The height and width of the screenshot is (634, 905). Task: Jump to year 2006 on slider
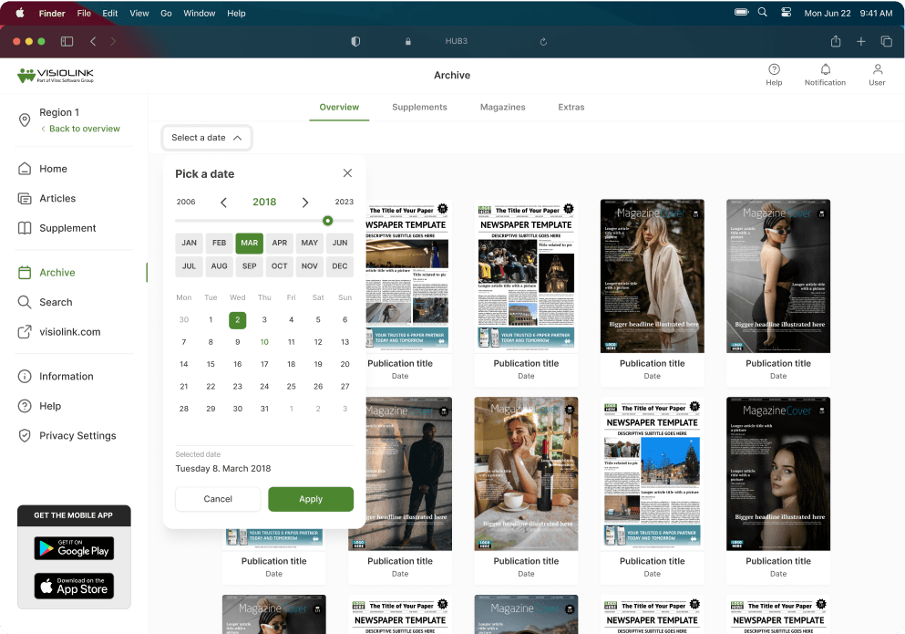pyautogui.click(x=186, y=202)
